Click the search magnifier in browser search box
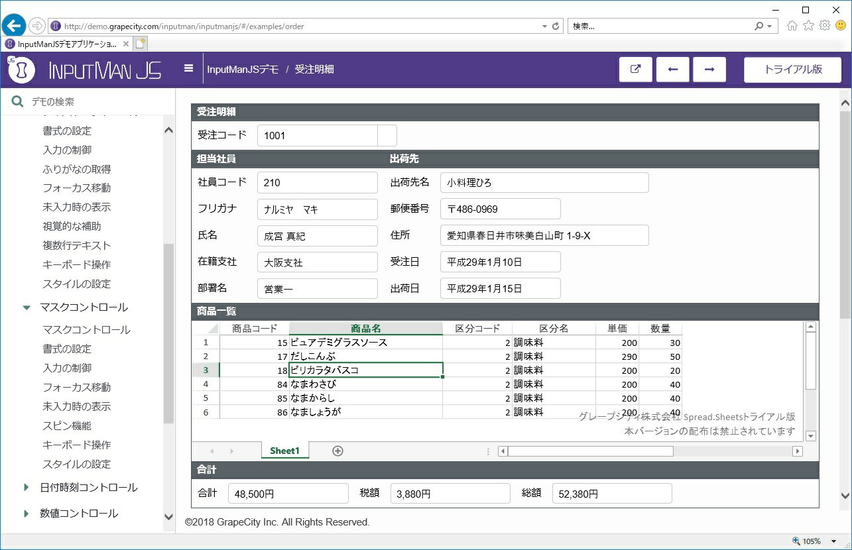Screen dimensions: 852x550 pyautogui.click(x=759, y=27)
